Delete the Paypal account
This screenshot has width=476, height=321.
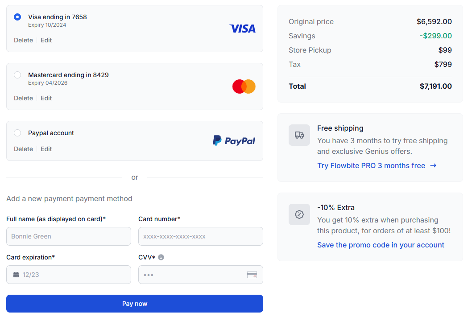(23, 149)
